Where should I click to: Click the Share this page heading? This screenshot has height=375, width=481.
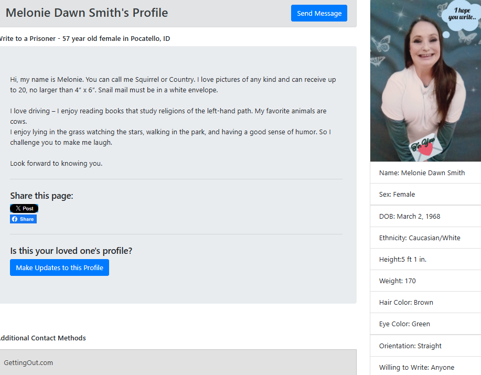[x=42, y=196]
